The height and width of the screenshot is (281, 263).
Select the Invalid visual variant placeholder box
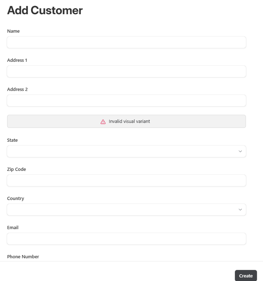point(127,121)
